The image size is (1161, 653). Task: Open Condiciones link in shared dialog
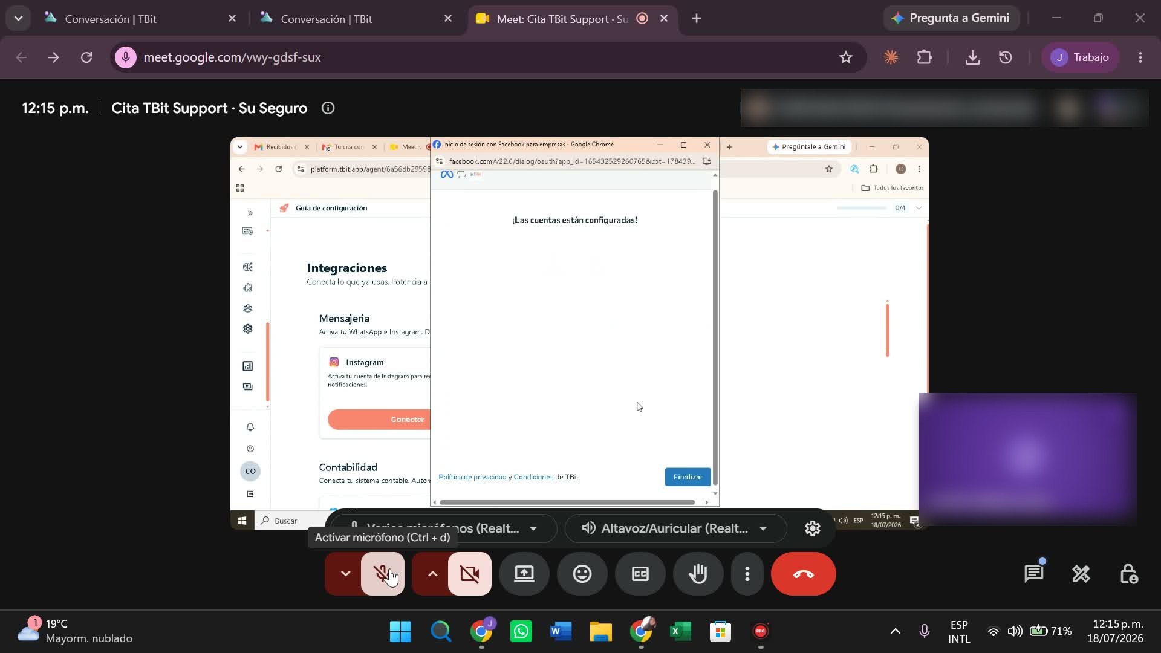(533, 477)
